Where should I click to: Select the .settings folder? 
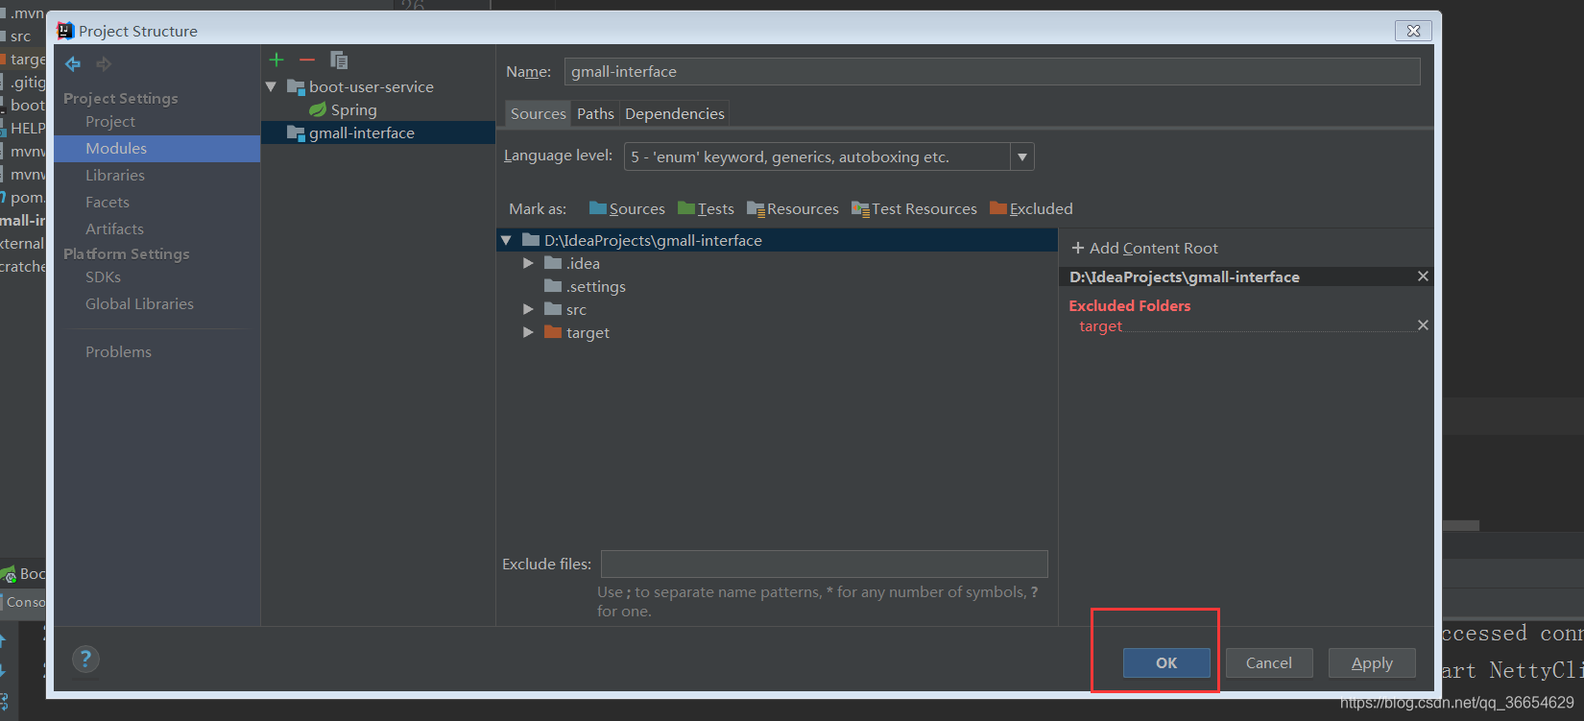595,286
